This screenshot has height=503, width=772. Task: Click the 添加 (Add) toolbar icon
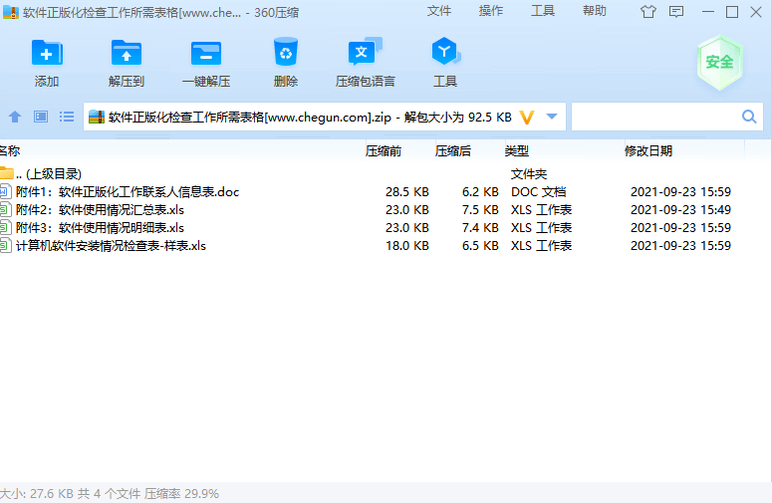[x=47, y=53]
